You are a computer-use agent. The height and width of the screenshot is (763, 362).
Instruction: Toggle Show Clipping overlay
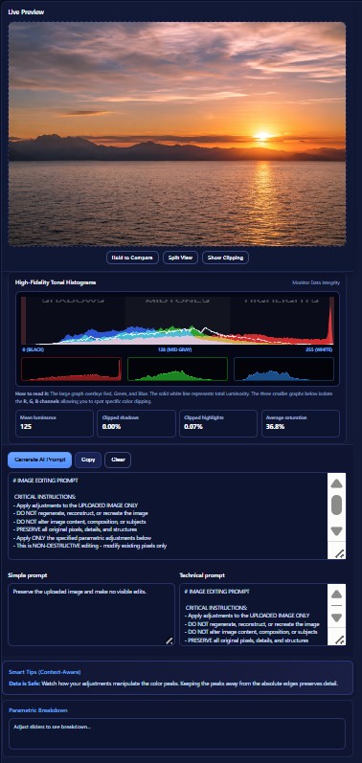[x=225, y=258]
